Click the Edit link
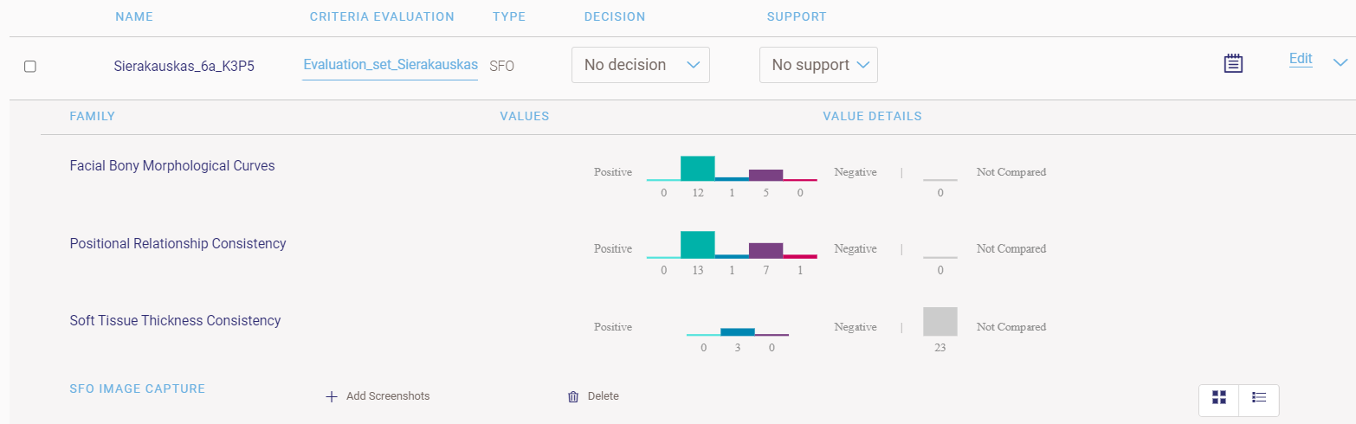This screenshot has width=1356, height=424. [x=1301, y=59]
